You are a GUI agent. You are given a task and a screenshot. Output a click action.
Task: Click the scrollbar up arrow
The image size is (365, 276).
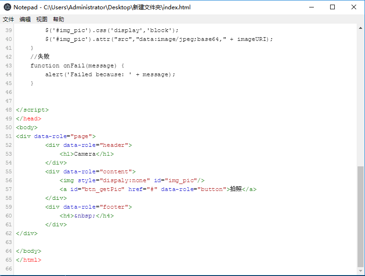360,28
